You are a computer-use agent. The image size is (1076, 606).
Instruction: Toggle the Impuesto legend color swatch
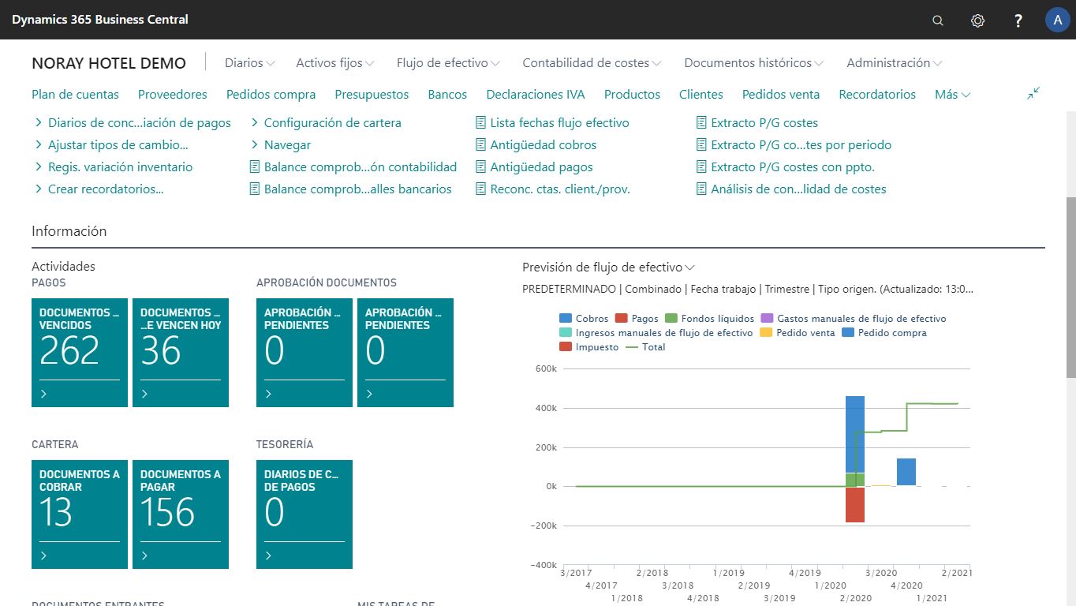click(566, 346)
